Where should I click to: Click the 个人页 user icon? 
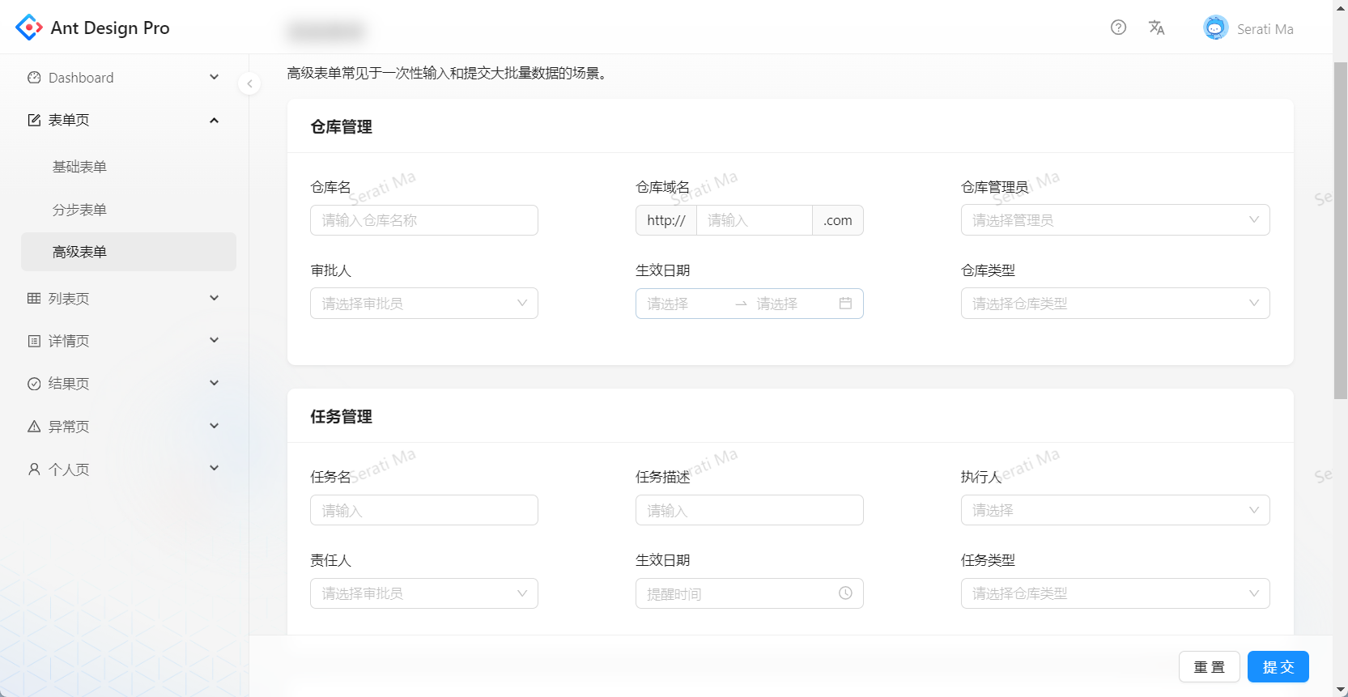point(34,470)
